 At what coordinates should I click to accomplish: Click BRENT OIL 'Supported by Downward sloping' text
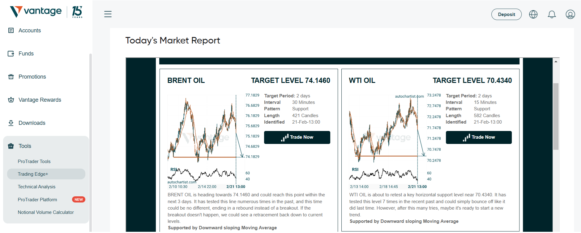coord(222,228)
